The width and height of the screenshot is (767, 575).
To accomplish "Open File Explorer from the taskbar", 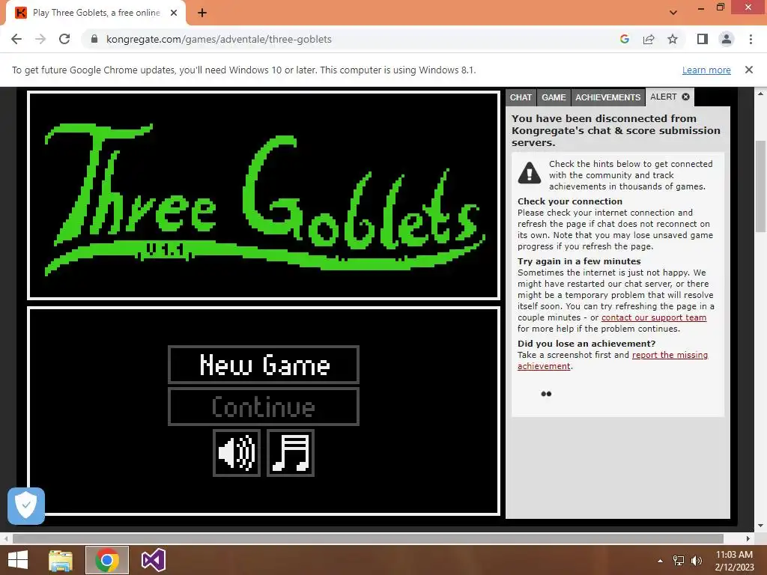I will pyautogui.click(x=61, y=560).
